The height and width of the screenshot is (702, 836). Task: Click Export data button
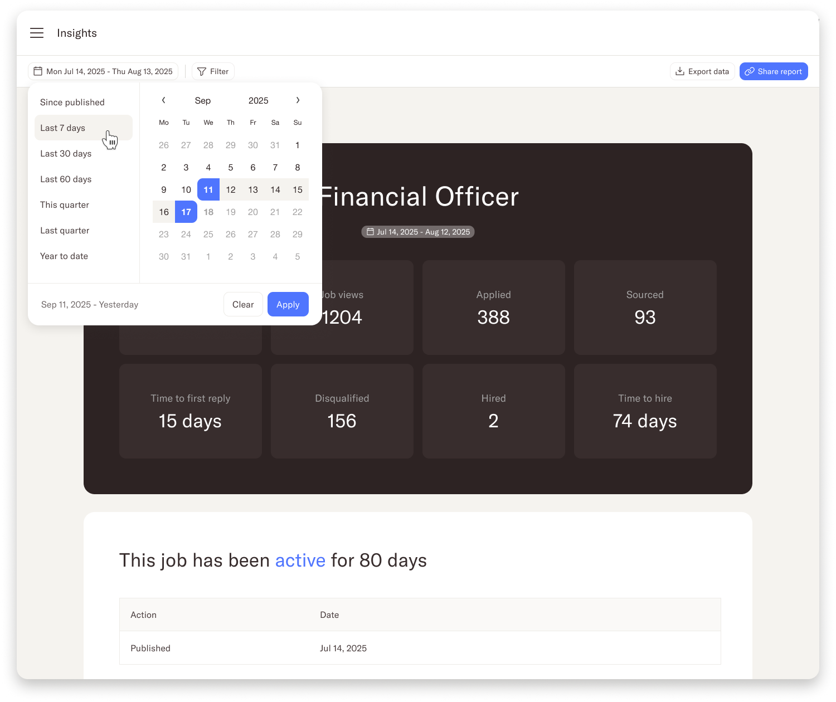point(702,71)
